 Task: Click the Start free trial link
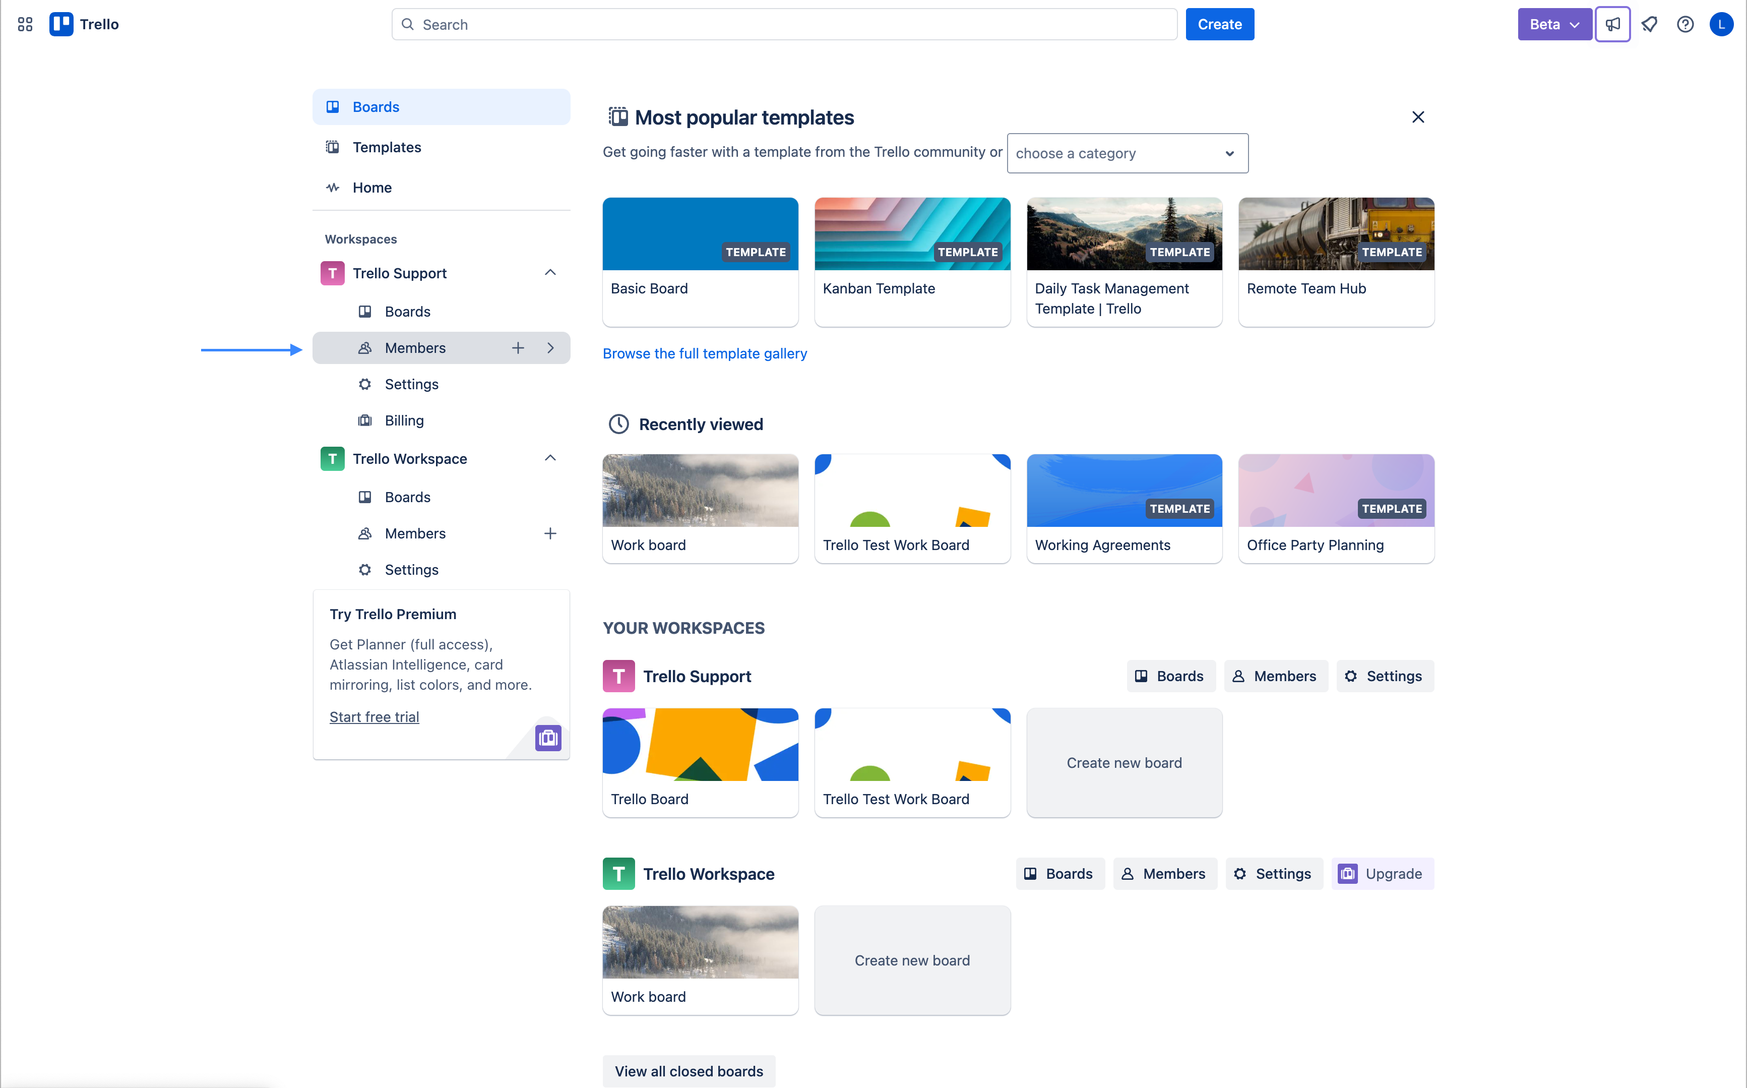pyautogui.click(x=374, y=717)
